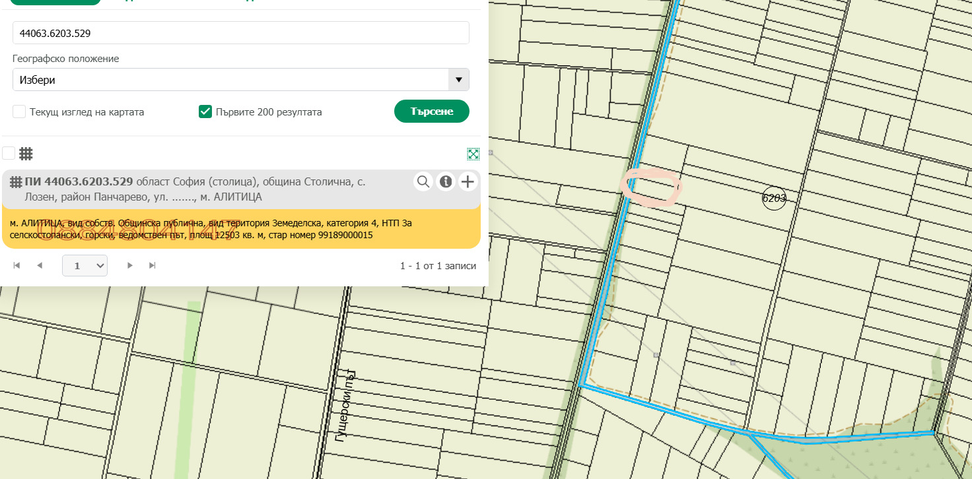Click the 6203 circled map label
The height and width of the screenshot is (479, 972).
(774, 198)
